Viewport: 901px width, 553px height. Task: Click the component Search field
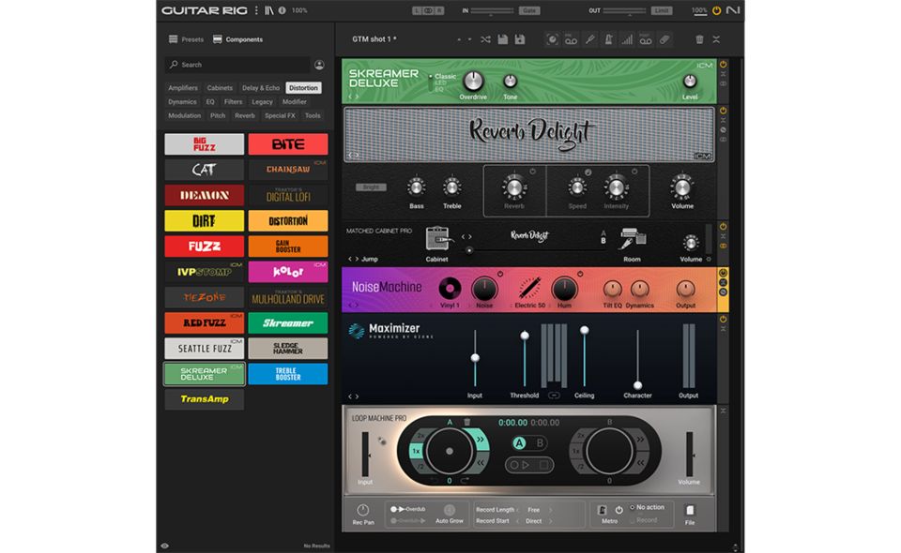[x=239, y=65]
